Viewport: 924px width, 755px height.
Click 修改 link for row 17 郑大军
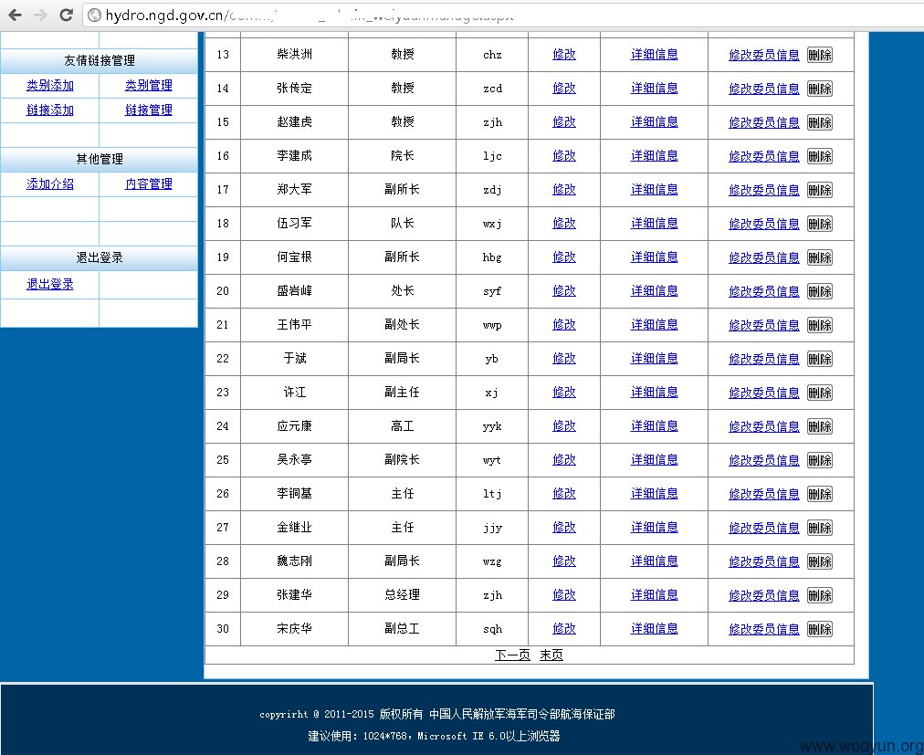point(564,189)
